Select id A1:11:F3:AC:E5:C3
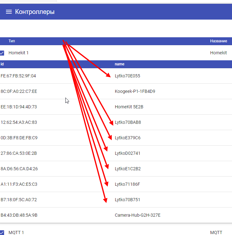 19,184
